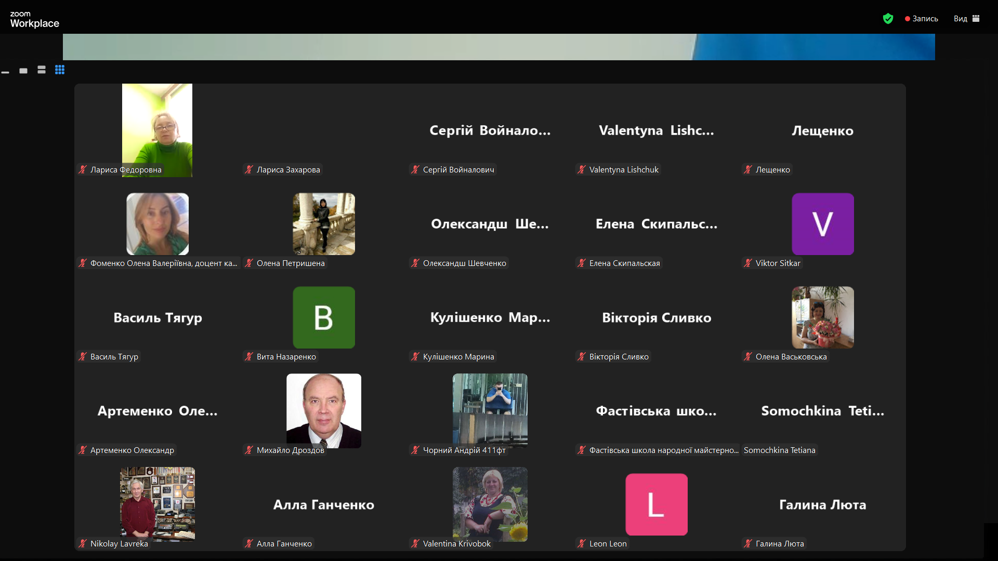Click the shared content strip at top
The height and width of the screenshot is (561, 998).
[x=498, y=47]
